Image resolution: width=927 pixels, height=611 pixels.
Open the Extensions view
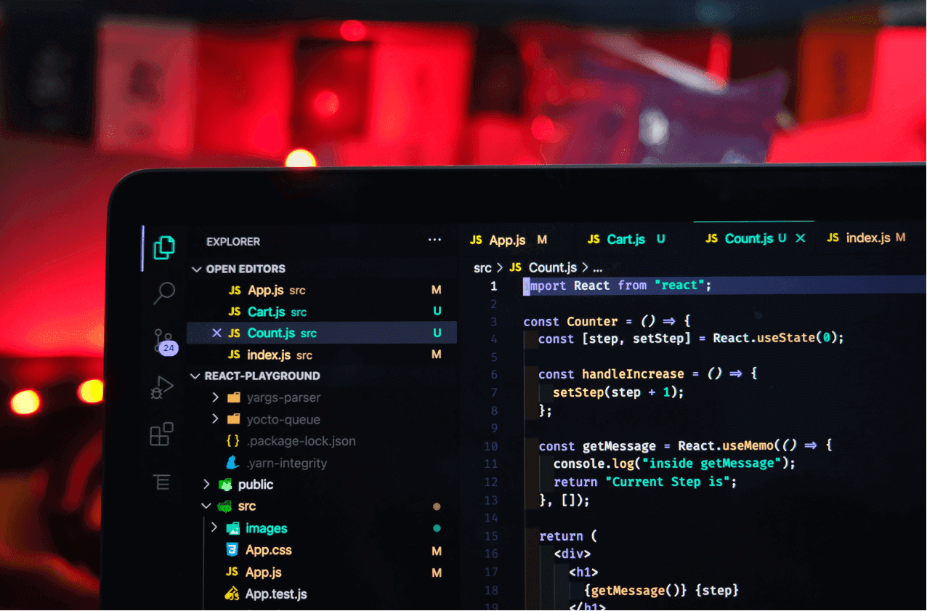click(x=161, y=434)
